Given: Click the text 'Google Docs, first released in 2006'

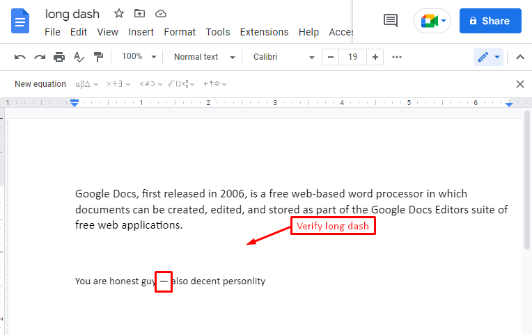Looking at the screenshot, I should 159,194.
